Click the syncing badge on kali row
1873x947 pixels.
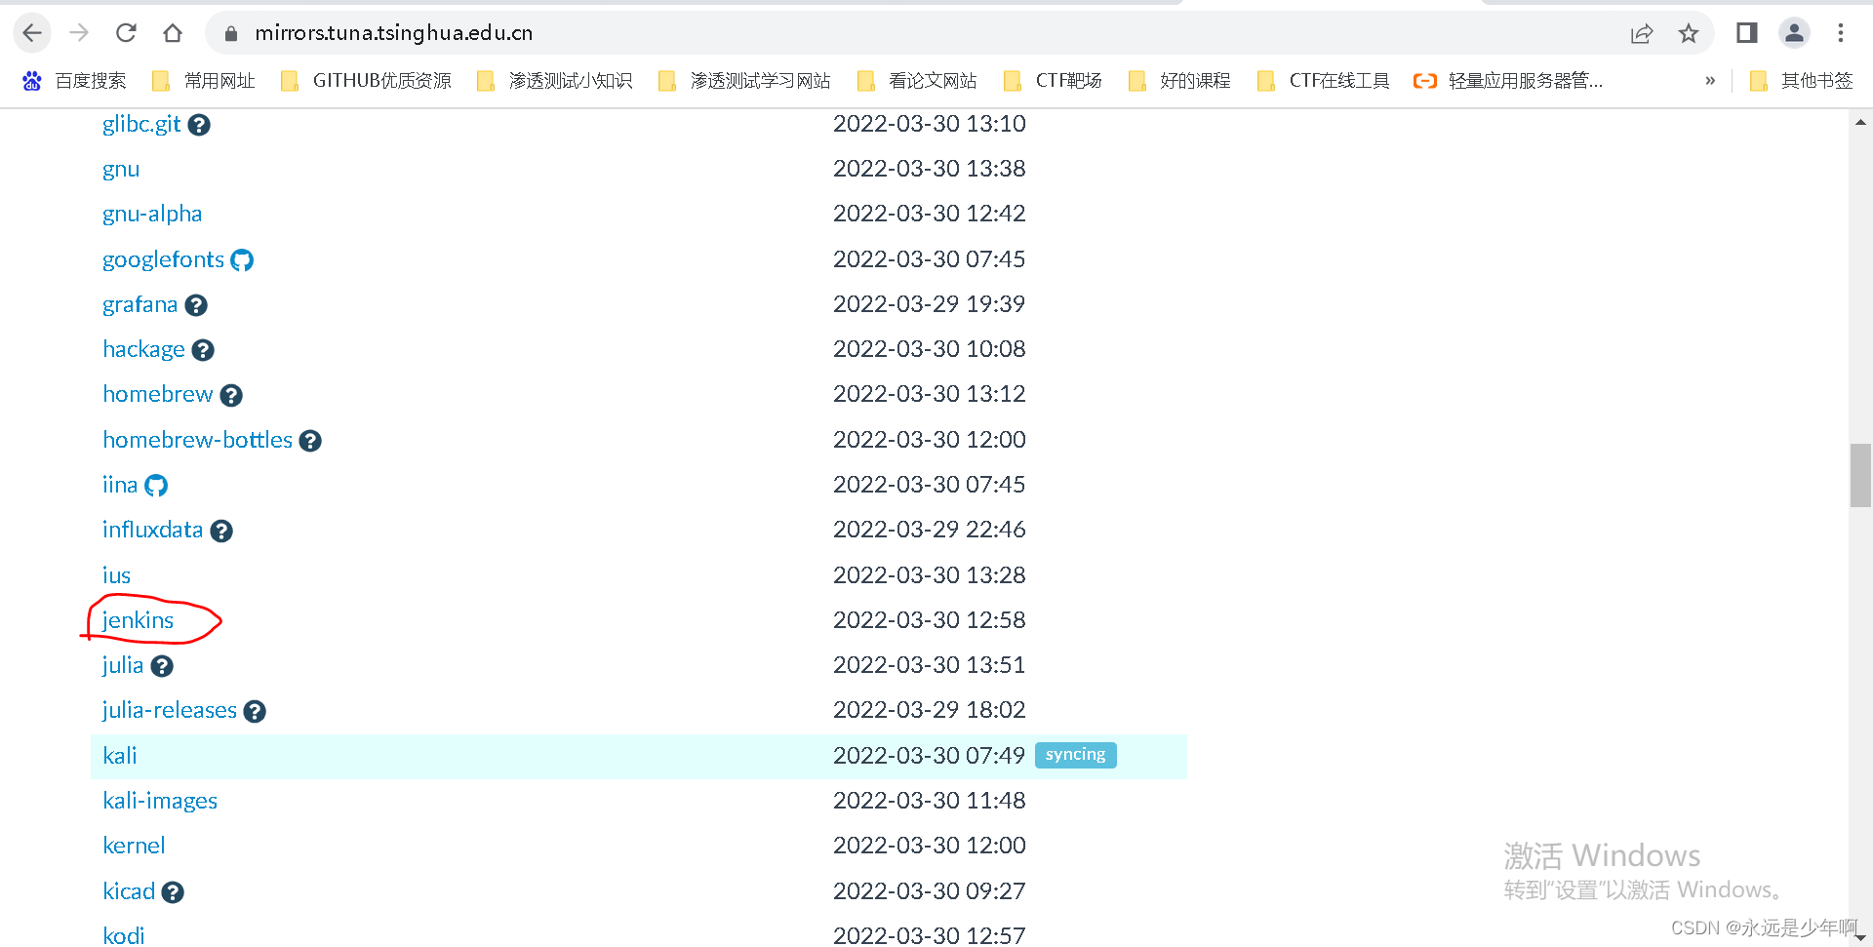tap(1075, 755)
